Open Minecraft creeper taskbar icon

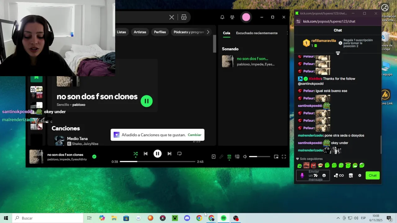click(175, 218)
